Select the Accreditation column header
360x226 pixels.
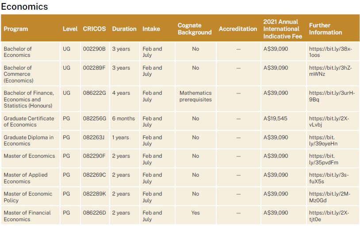pos(238,29)
